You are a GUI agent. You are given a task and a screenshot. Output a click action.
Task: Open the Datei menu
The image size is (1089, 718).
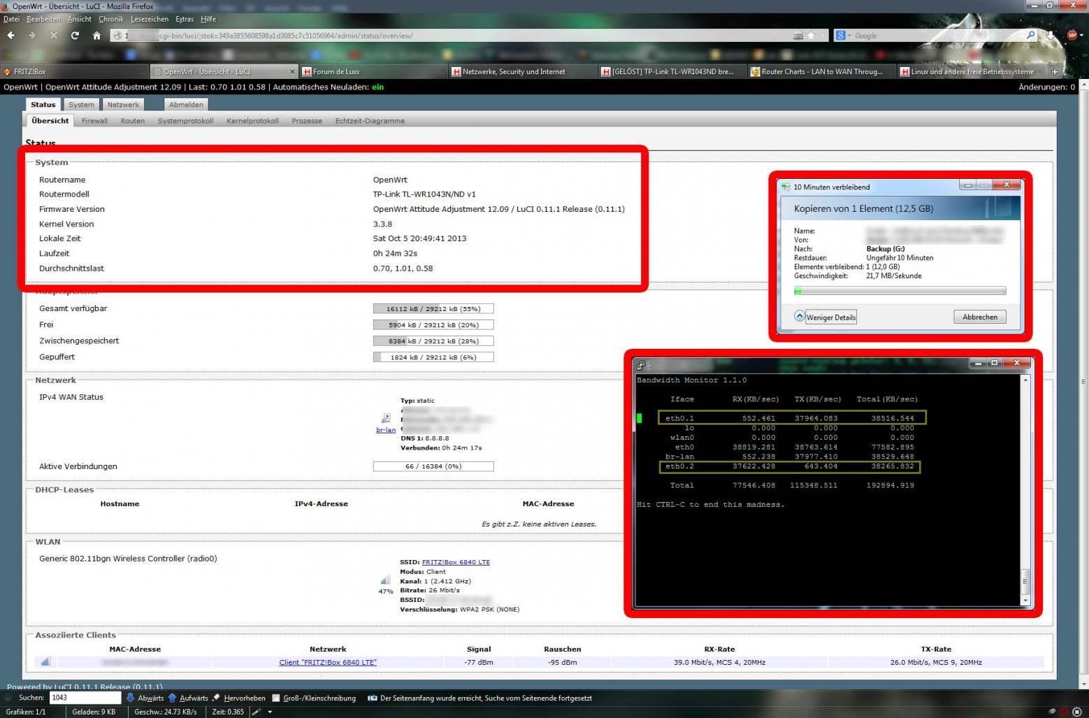[x=11, y=19]
